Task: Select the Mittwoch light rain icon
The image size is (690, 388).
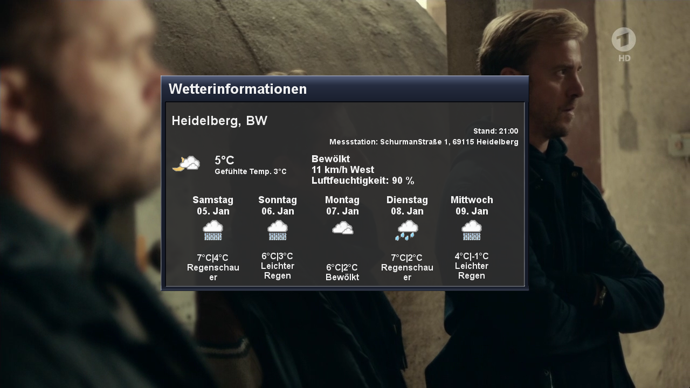Action: (472, 230)
